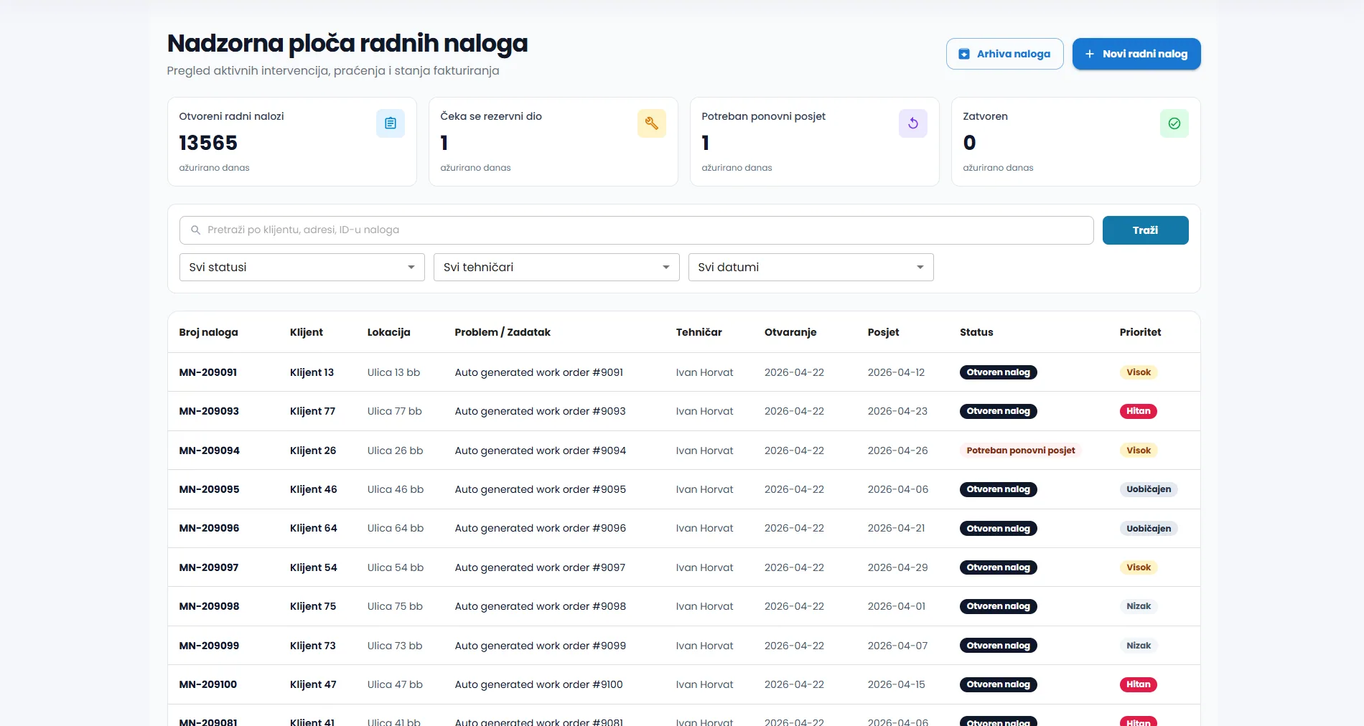This screenshot has width=1364, height=726.
Task: Select order number MN-209095
Action: pyautogui.click(x=210, y=489)
